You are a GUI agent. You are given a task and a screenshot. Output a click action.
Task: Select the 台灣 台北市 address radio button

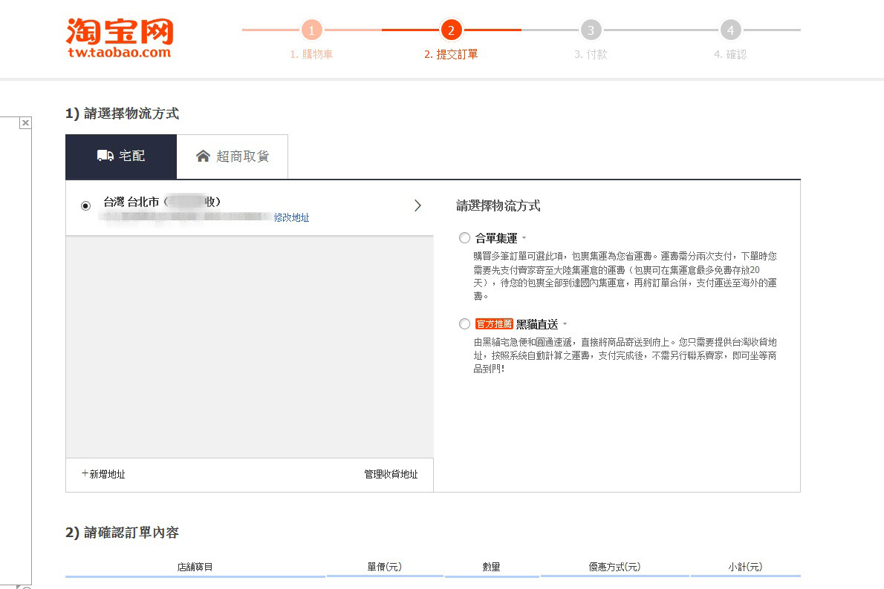click(x=85, y=206)
